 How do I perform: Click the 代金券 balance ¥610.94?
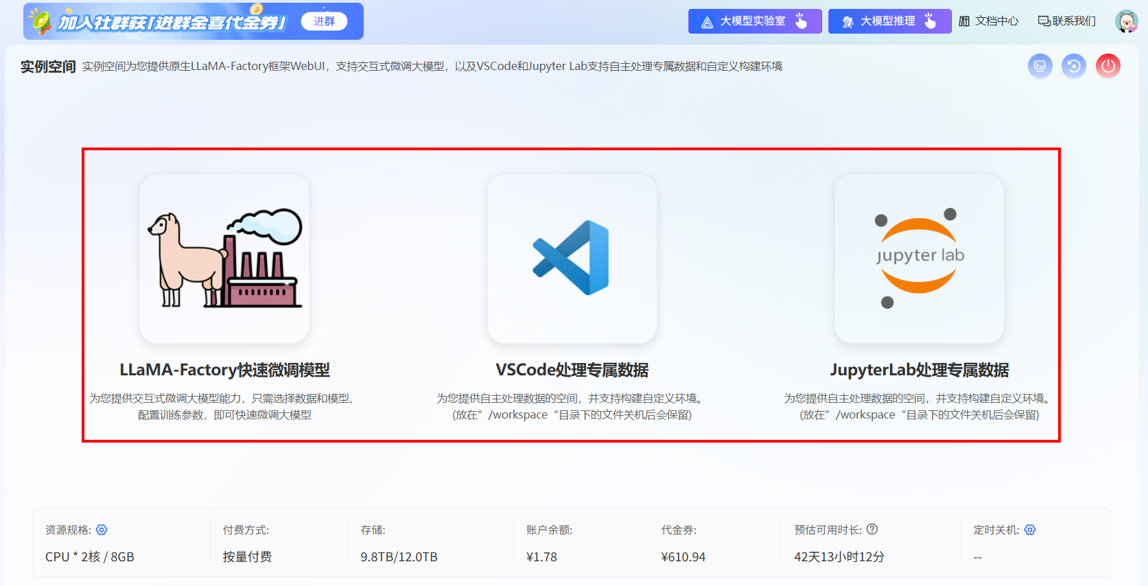[x=683, y=557]
